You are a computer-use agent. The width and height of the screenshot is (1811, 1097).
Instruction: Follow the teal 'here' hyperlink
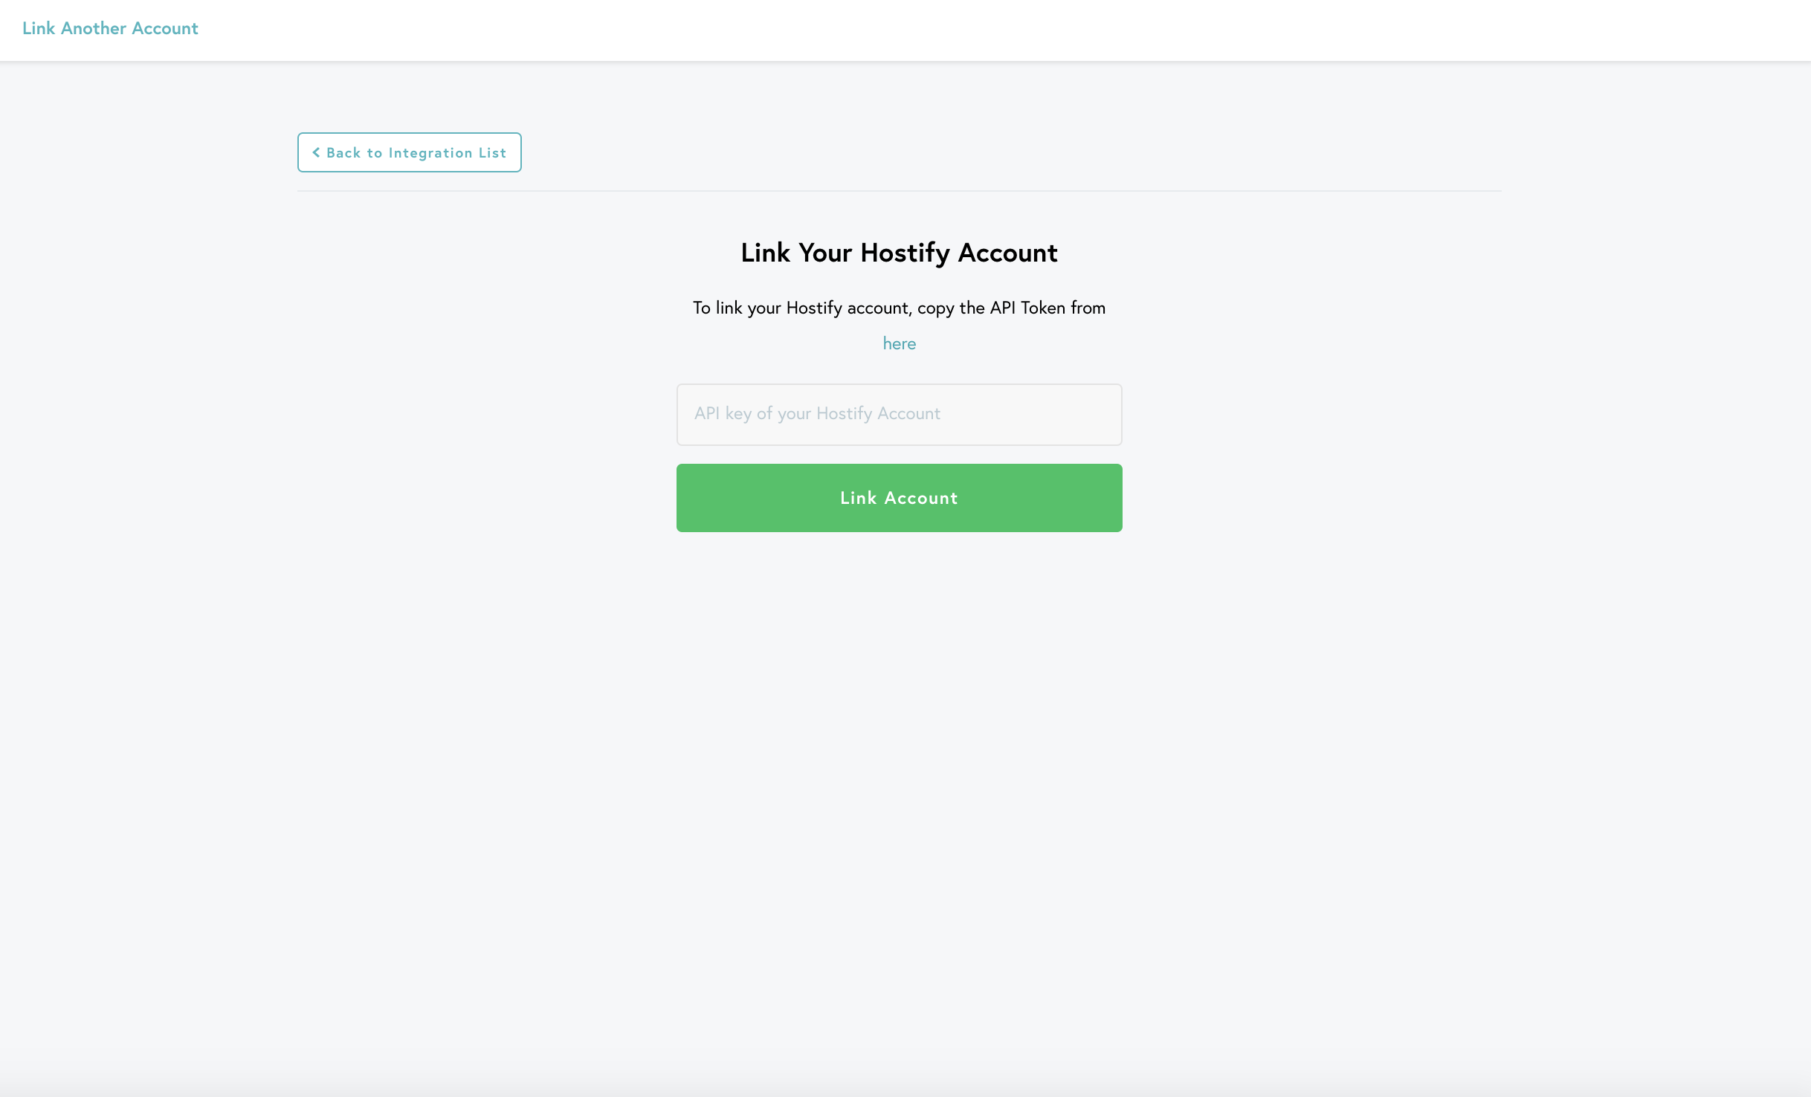pos(899,343)
